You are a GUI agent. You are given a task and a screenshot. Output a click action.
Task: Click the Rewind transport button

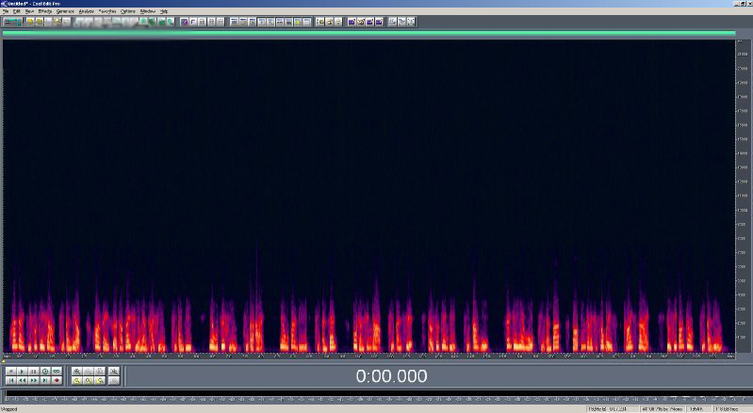(x=22, y=381)
